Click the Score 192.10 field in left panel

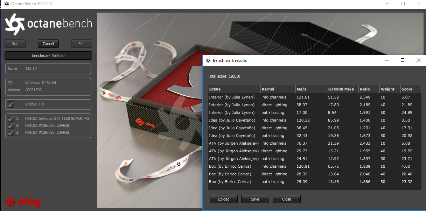point(48,68)
